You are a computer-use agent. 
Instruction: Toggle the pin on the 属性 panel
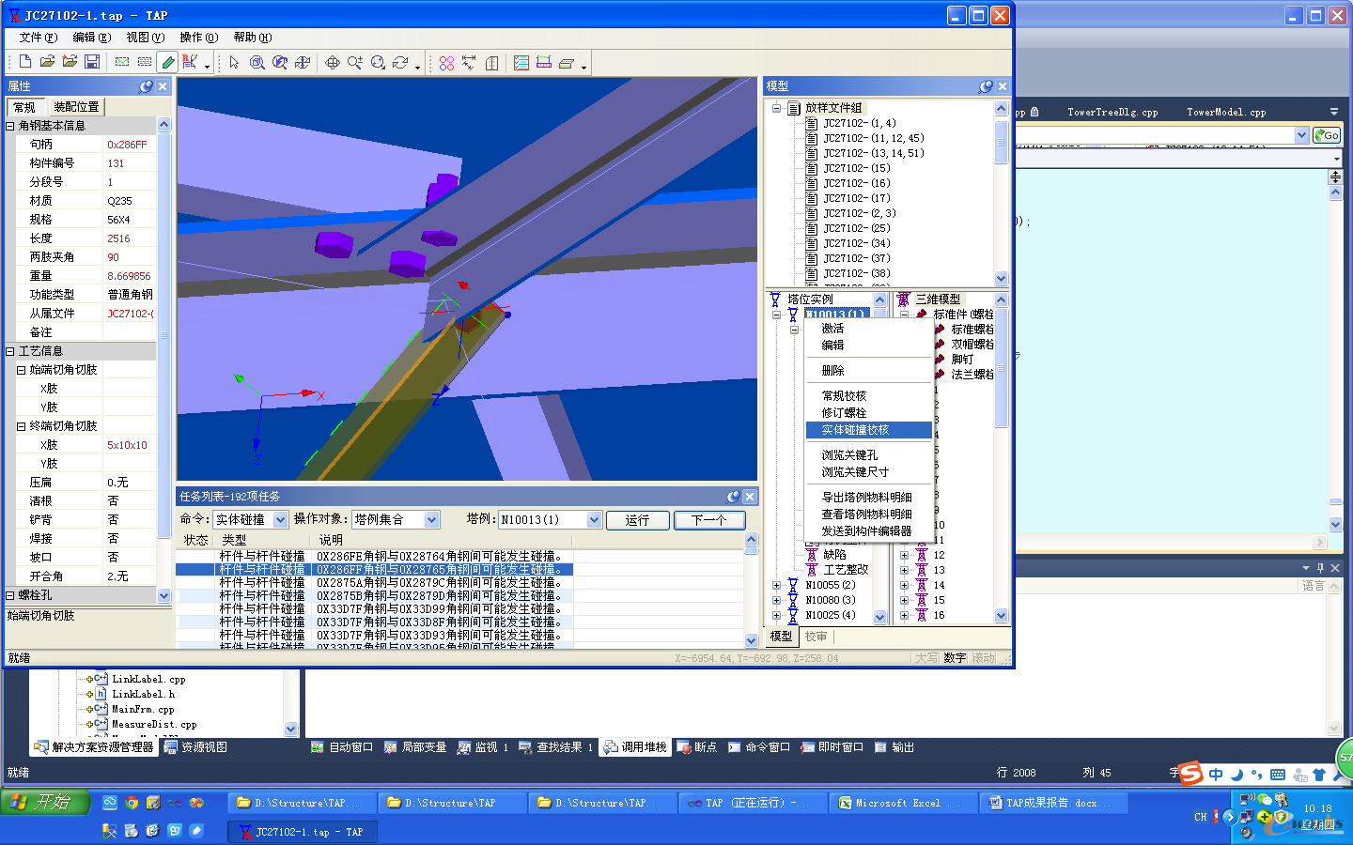click(x=146, y=86)
